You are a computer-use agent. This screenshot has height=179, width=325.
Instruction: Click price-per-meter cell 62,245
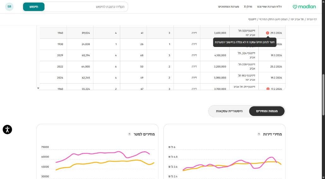(x=86, y=78)
